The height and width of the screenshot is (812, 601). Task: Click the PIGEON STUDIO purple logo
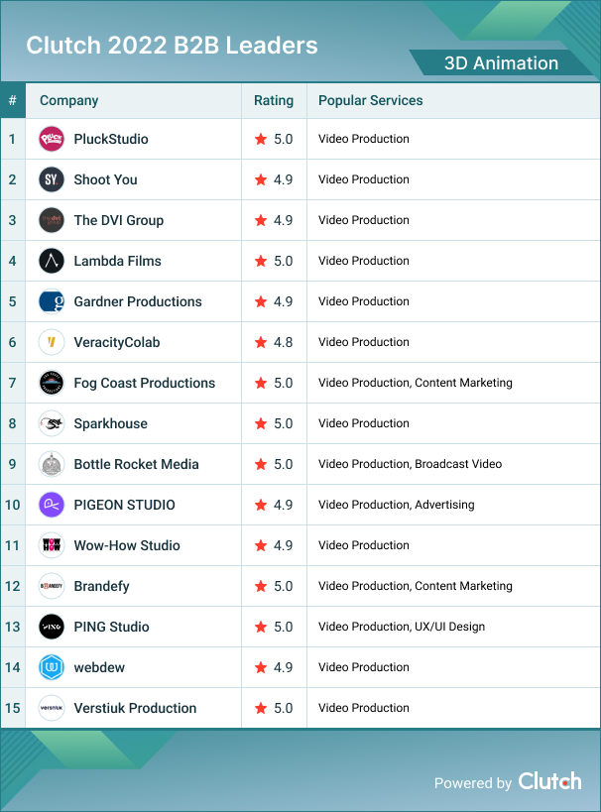(52, 505)
